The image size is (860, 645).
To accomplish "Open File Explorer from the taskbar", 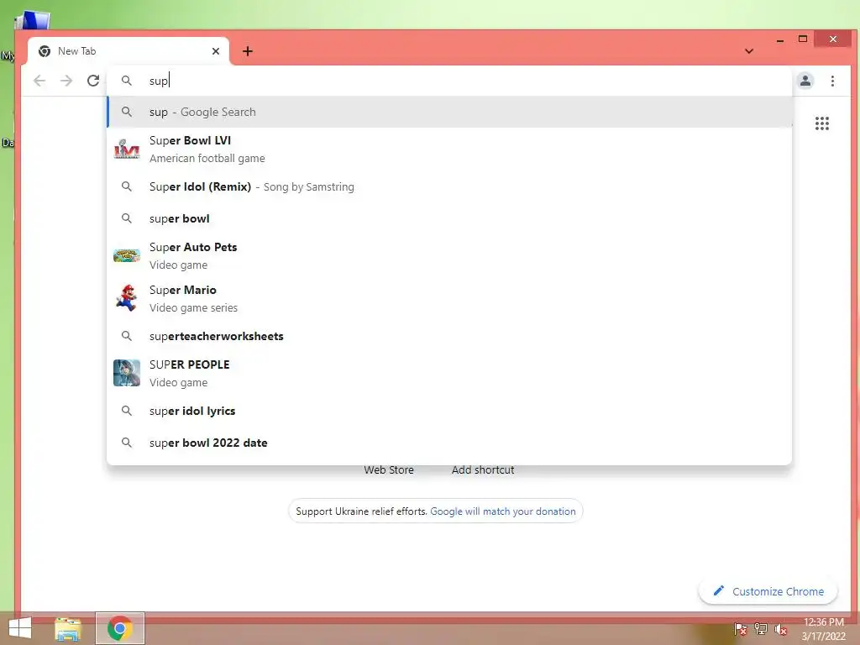I will tap(68, 629).
